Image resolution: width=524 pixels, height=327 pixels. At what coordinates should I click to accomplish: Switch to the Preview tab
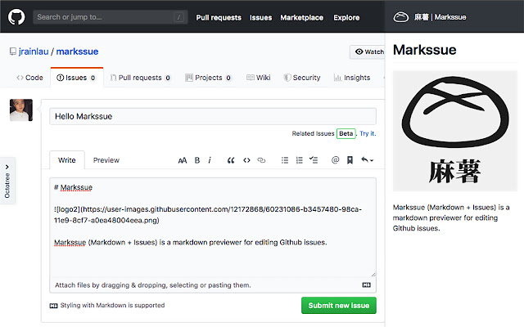(x=106, y=160)
